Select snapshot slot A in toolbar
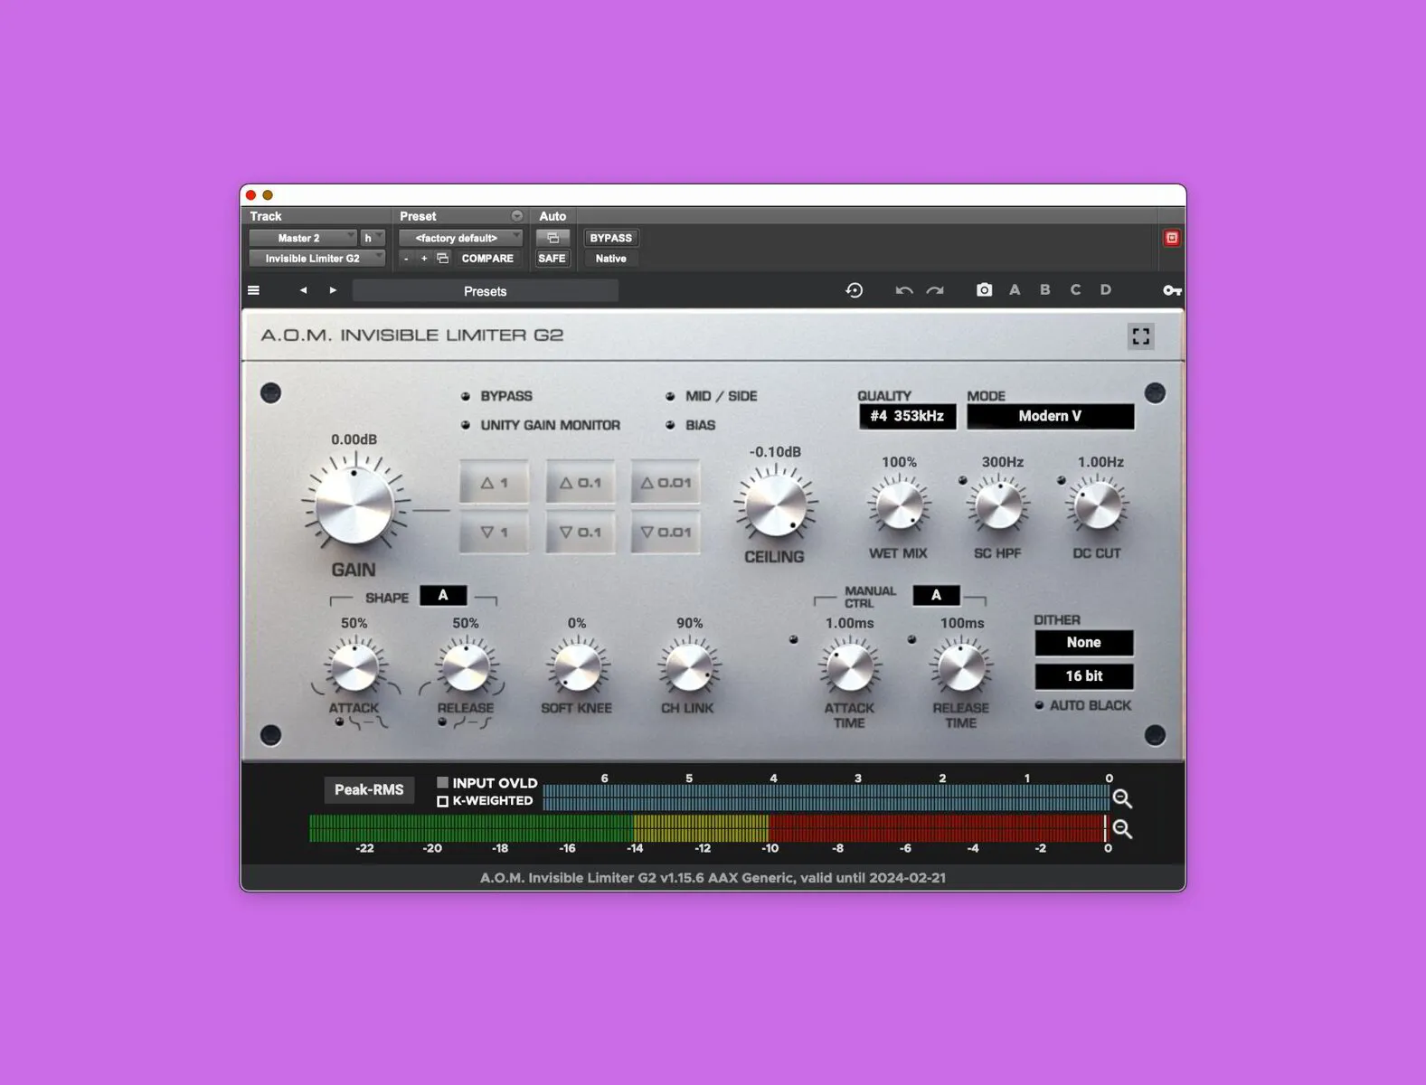 click(1015, 290)
